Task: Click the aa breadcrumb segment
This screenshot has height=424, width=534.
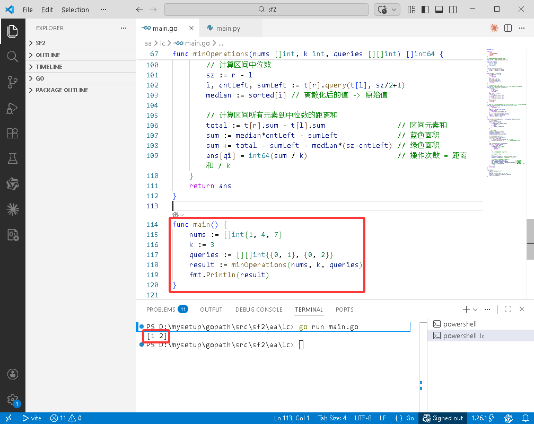Action: [x=148, y=43]
